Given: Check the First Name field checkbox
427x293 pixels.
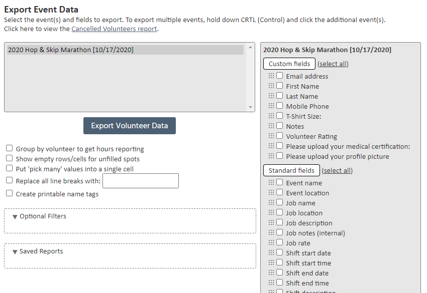Looking at the screenshot, I should click(x=280, y=86).
